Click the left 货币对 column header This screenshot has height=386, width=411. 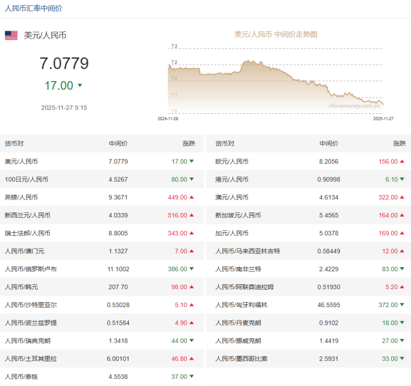pyautogui.click(x=14, y=143)
